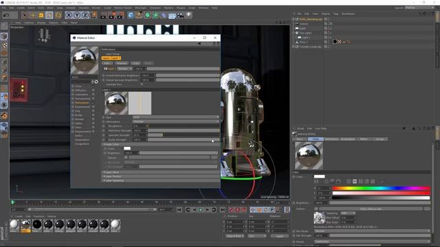The height and width of the screenshot is (247, 440).
Task: Adjust the Reflection Strength slider
Action: (x=184, y=130)
